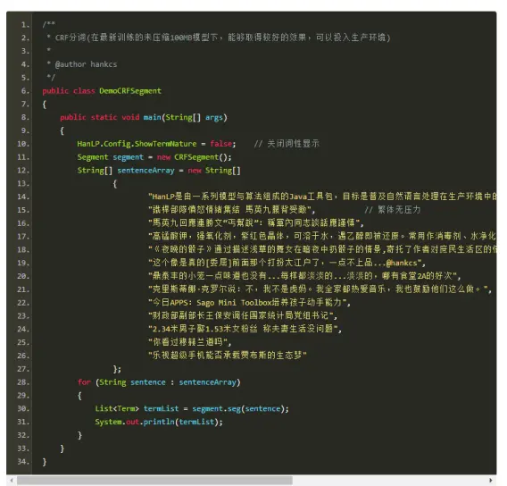Click 'termList' variable on line 30
Screen dimensions: 507x486
(x=161, y=408)
